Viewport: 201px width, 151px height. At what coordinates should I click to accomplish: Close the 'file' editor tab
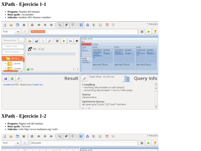(x=39, y=49)
